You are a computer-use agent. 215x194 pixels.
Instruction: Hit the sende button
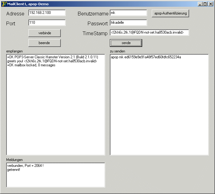[x=126, y=43]
